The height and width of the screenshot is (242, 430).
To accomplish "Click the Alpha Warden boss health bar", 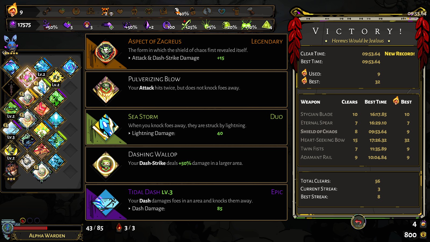I will (x=48, y=228).
